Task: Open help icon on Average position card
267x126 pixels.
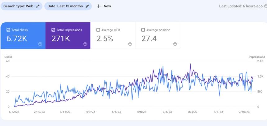Action: click(175, 44)
